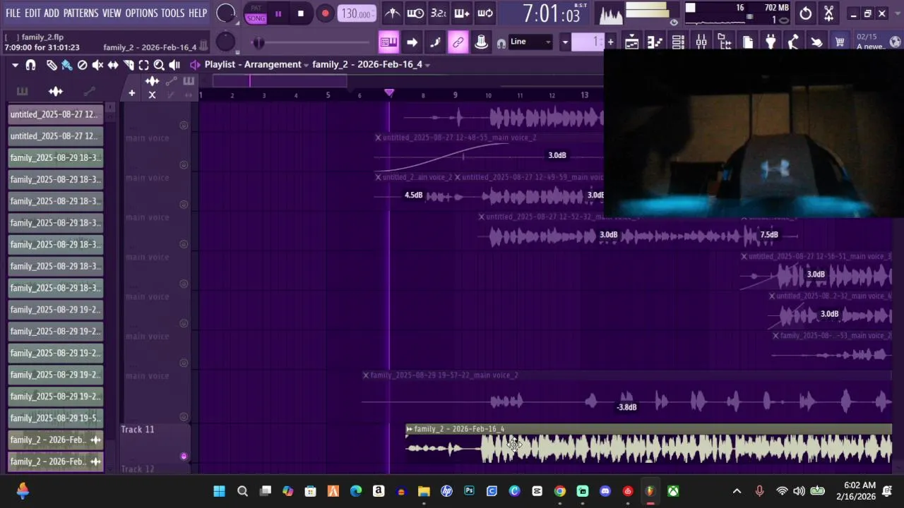Viewport: 904px width, 508px height.
Task: Select the Slice tool
Action: tap(129, 65)
